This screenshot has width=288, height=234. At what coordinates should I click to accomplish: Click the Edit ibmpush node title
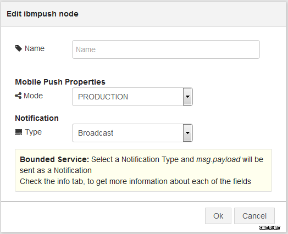click(42, 14)
